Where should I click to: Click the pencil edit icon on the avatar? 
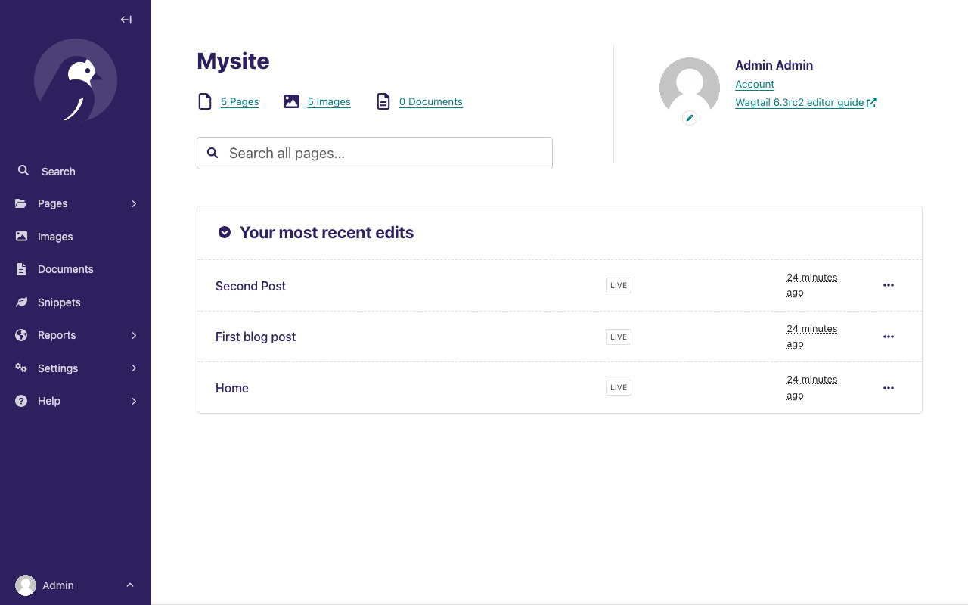(x=689, y=118)
